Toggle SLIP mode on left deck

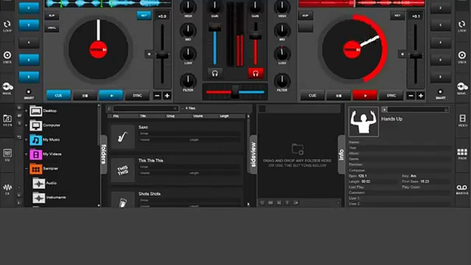point(52,16)
